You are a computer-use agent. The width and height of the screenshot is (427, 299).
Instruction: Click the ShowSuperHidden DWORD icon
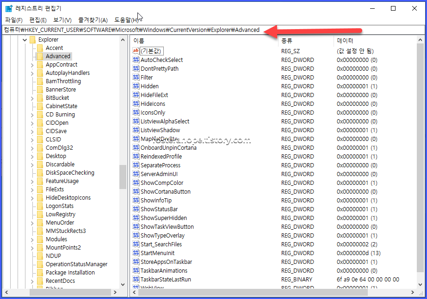[136, 218]
